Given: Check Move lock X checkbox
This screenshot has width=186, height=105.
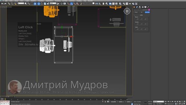Looking at the screenshot, I should click(x=136, y=19).
